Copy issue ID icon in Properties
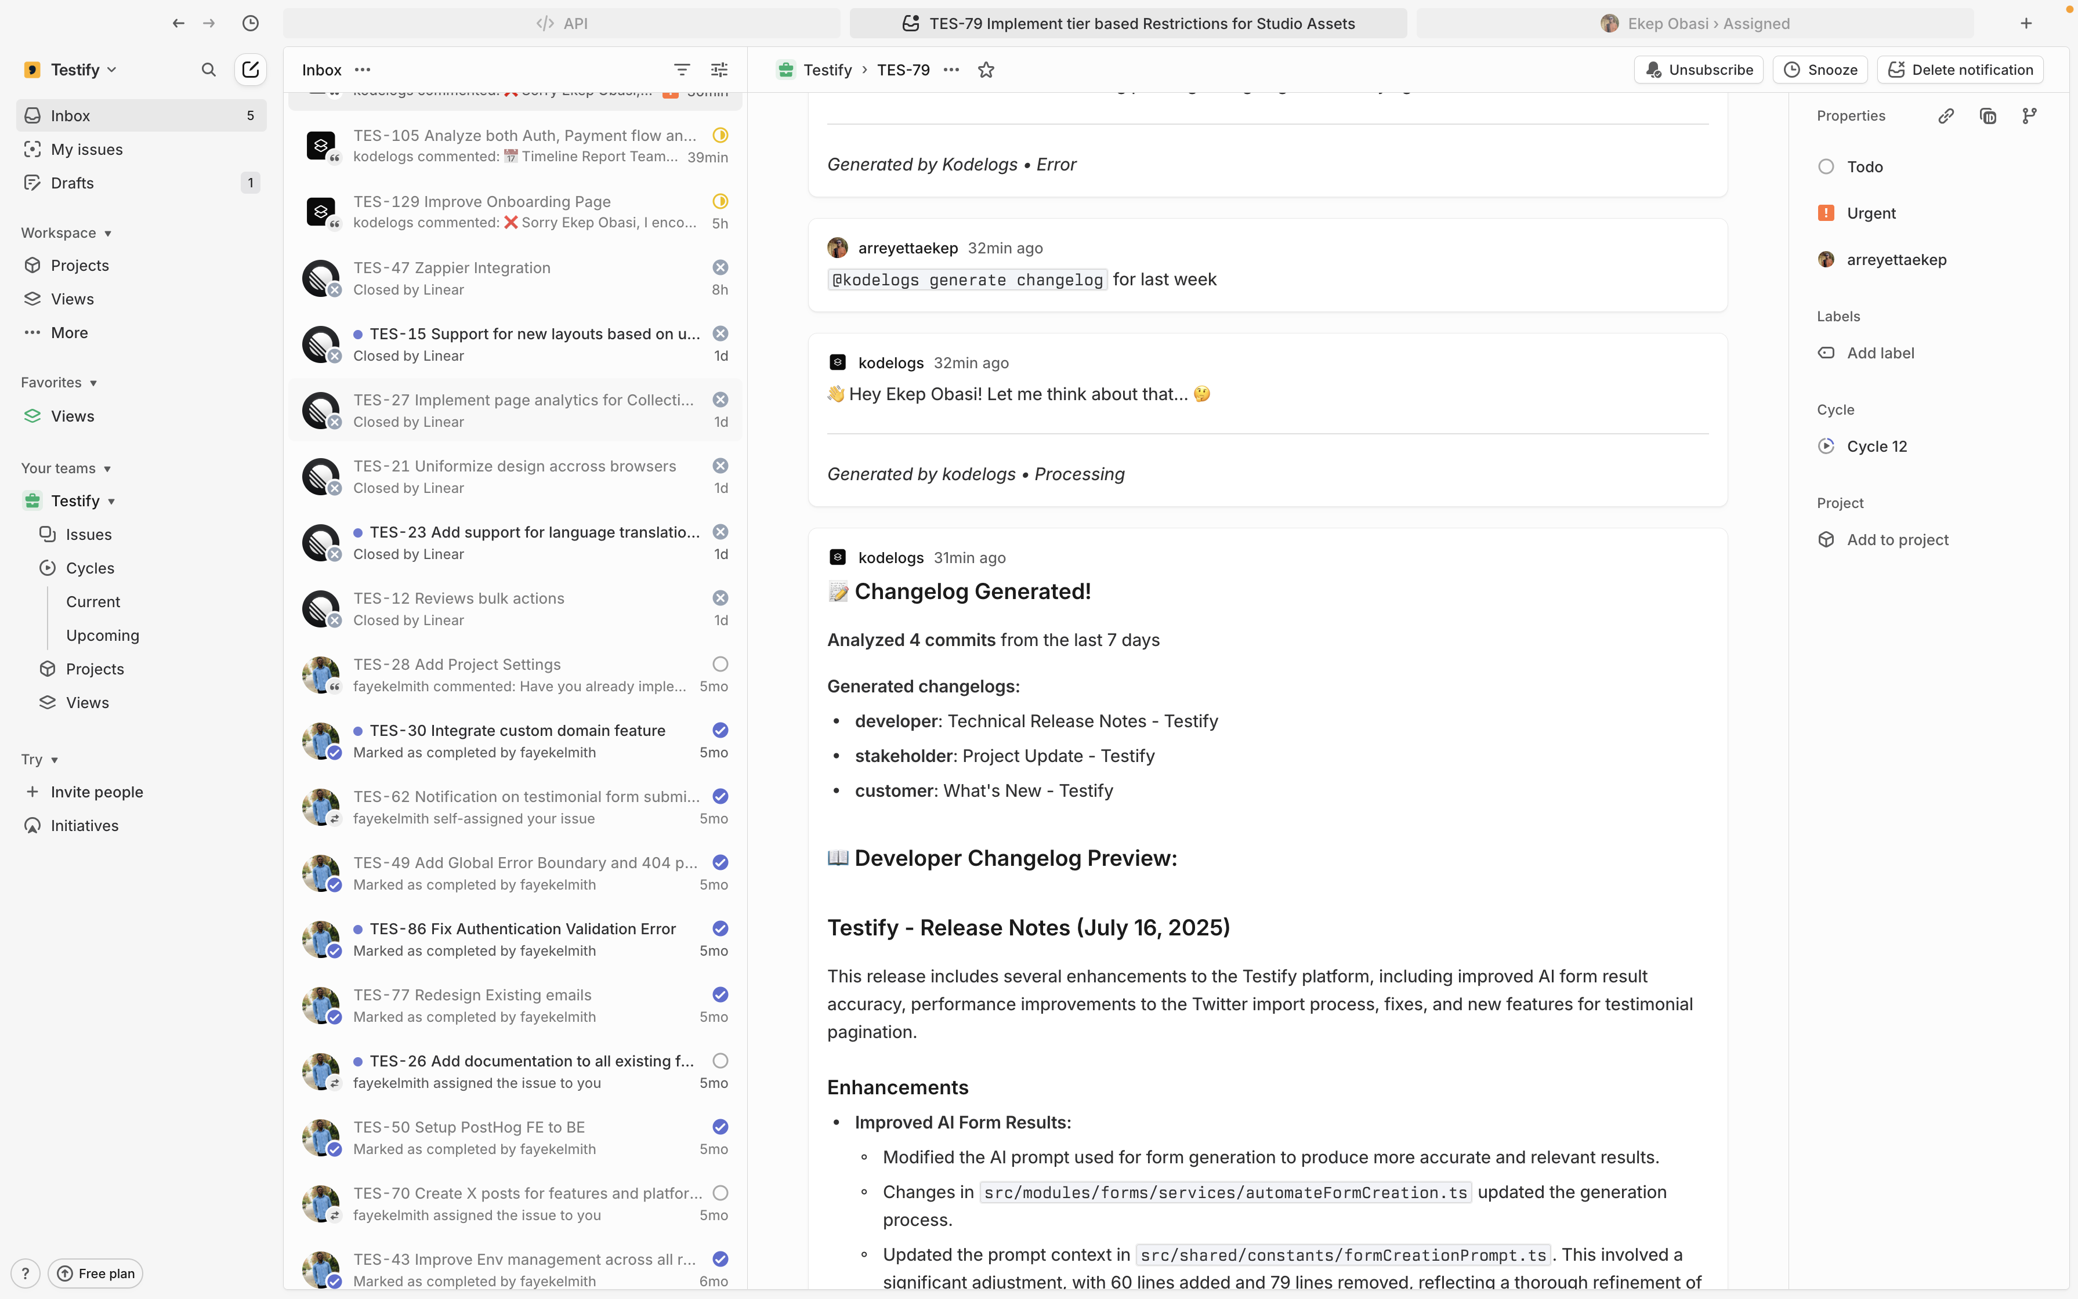 [x=1988, y=116]
